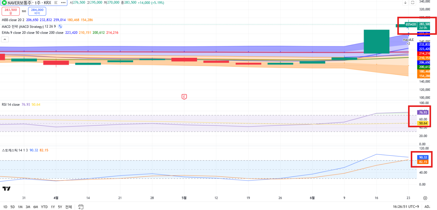This screenshot has width=437, height=210.
Task: Toggle the ADJ adjustment button
Action: pos(427,207)
